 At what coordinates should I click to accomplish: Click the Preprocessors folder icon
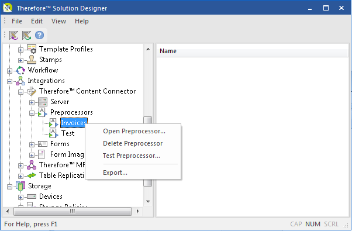(43, 112)
